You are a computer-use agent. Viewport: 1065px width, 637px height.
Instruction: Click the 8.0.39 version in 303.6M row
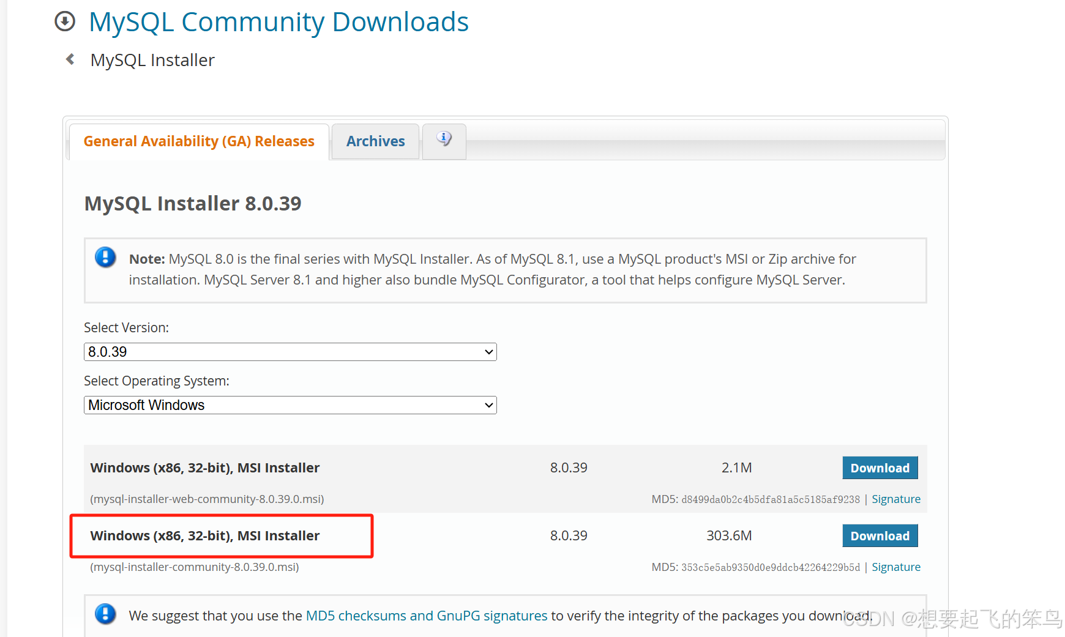[569, 536]
